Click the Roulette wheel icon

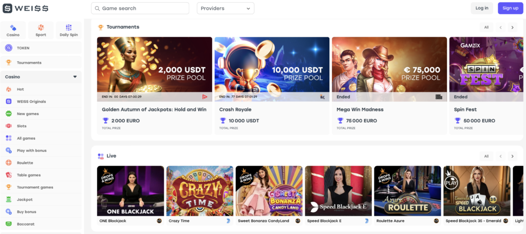[x=9, y=163]
